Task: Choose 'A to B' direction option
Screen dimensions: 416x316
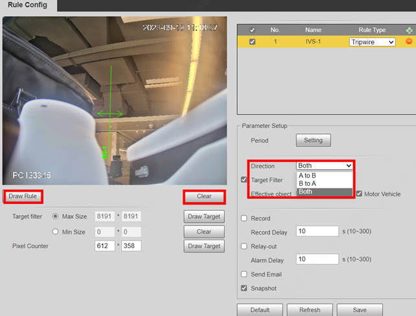Action: coord(307,175)
